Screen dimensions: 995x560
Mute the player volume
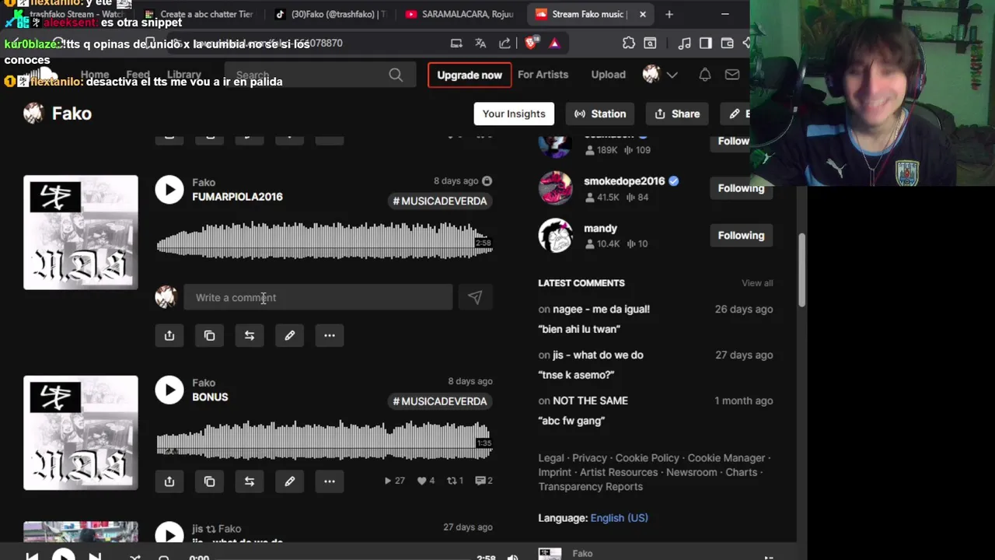(x=513, y=556)
